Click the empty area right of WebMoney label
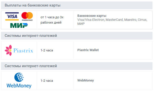 click(123, 80)
